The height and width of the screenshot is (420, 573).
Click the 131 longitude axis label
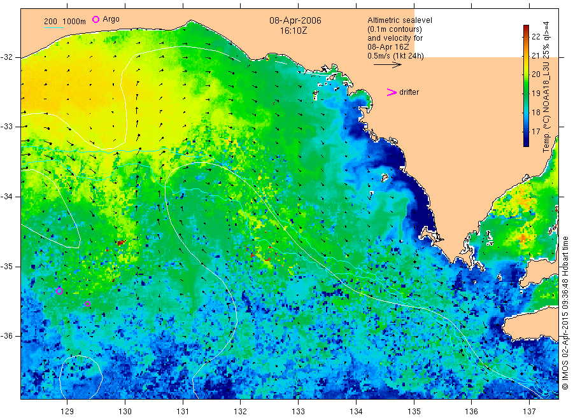(x=183, y=412)
